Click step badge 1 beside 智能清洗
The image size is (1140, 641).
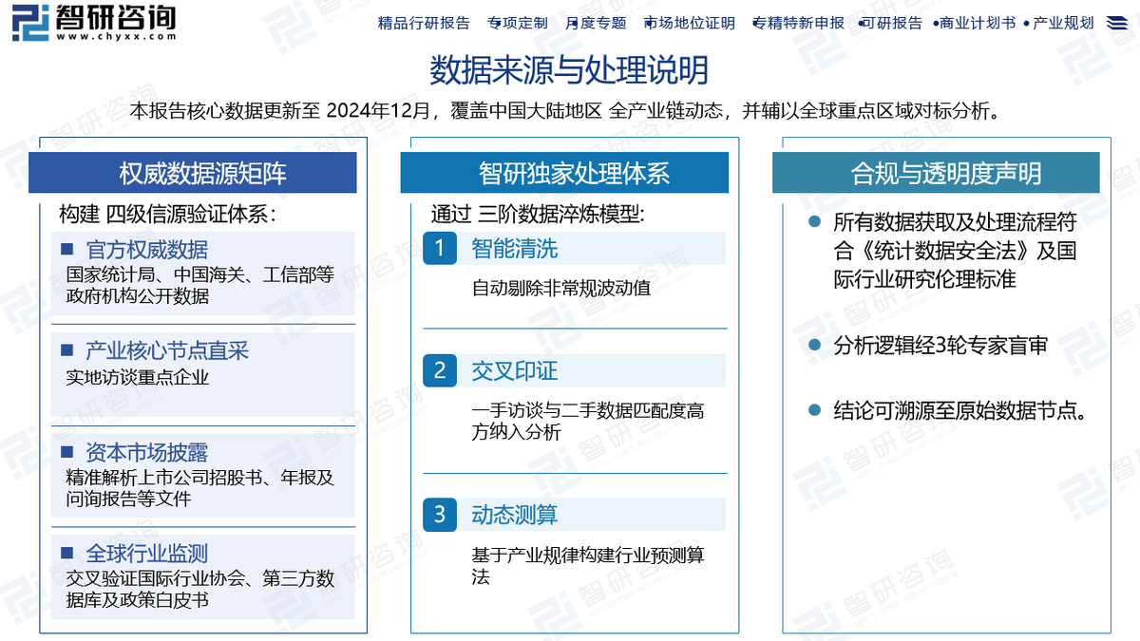click(x=439, y=249)
